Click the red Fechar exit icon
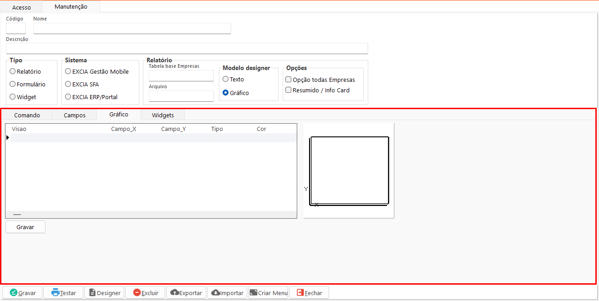Screen dimensions: 599x301 [x=300, y=293]
